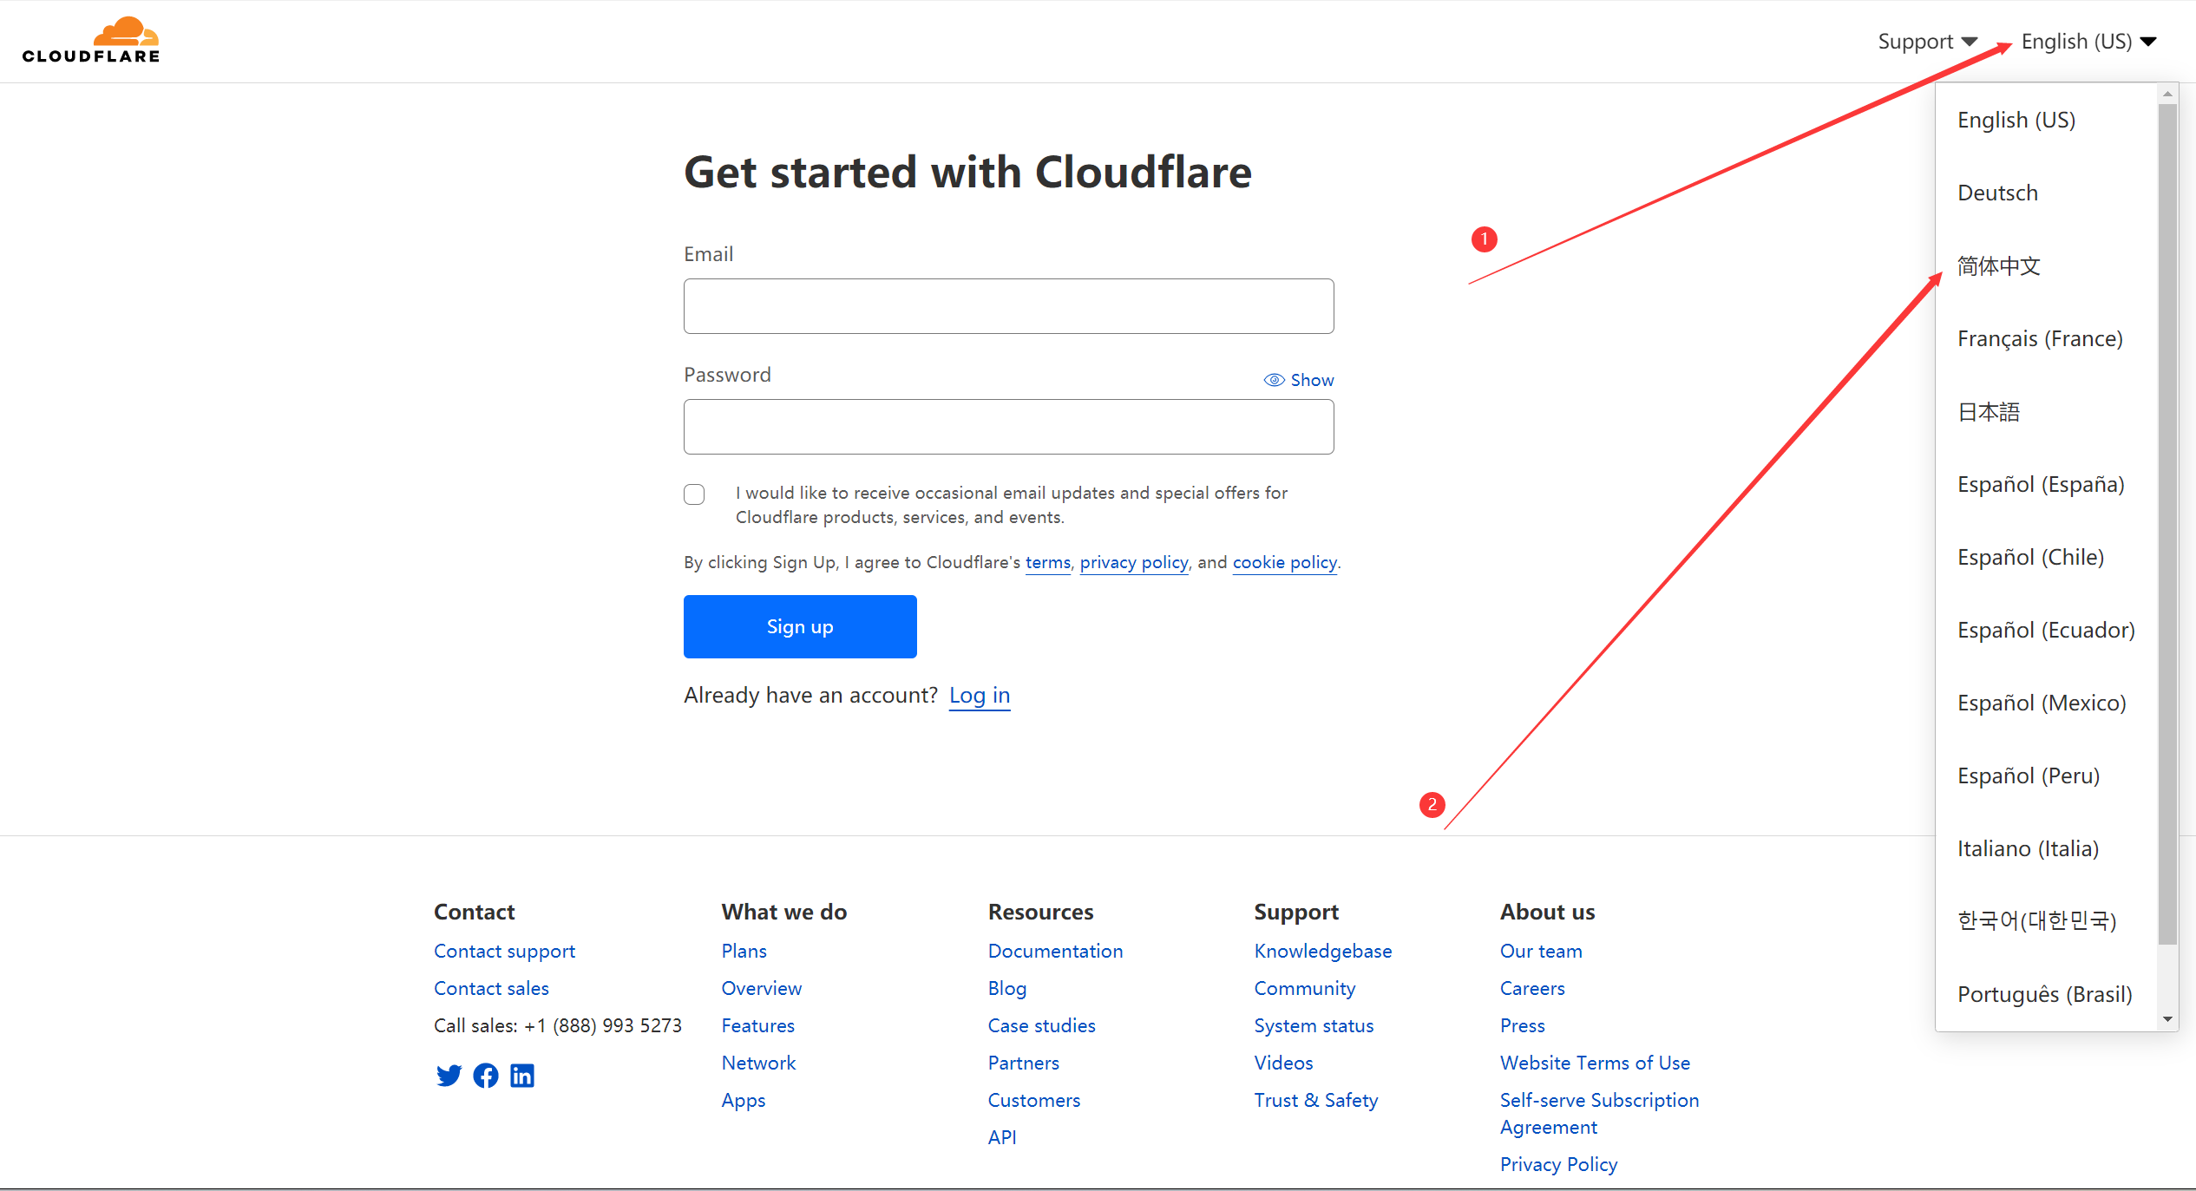Open the Documentation page
The width and height of the screenshot is (2196, 1191).
[x=1055, y=951]
